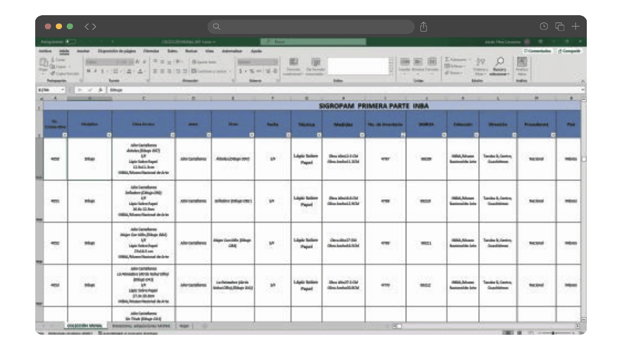Click the vertical scrollbar down arrow
This screenshot has width=622, height=350.
[583, 320]
